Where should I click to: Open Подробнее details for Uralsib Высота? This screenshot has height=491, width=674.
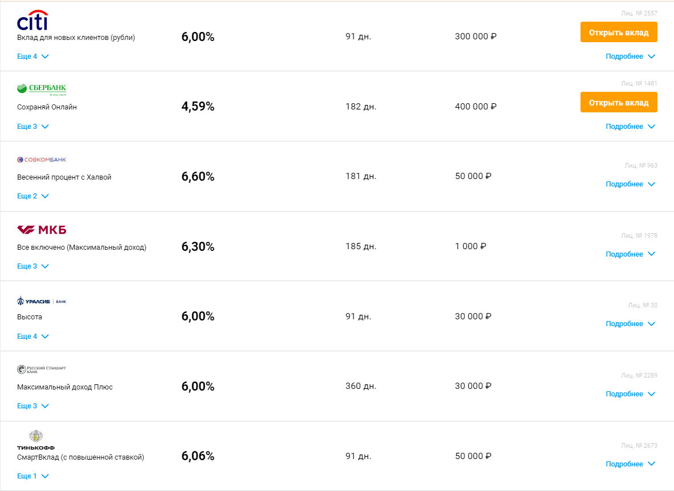[630, 324]
